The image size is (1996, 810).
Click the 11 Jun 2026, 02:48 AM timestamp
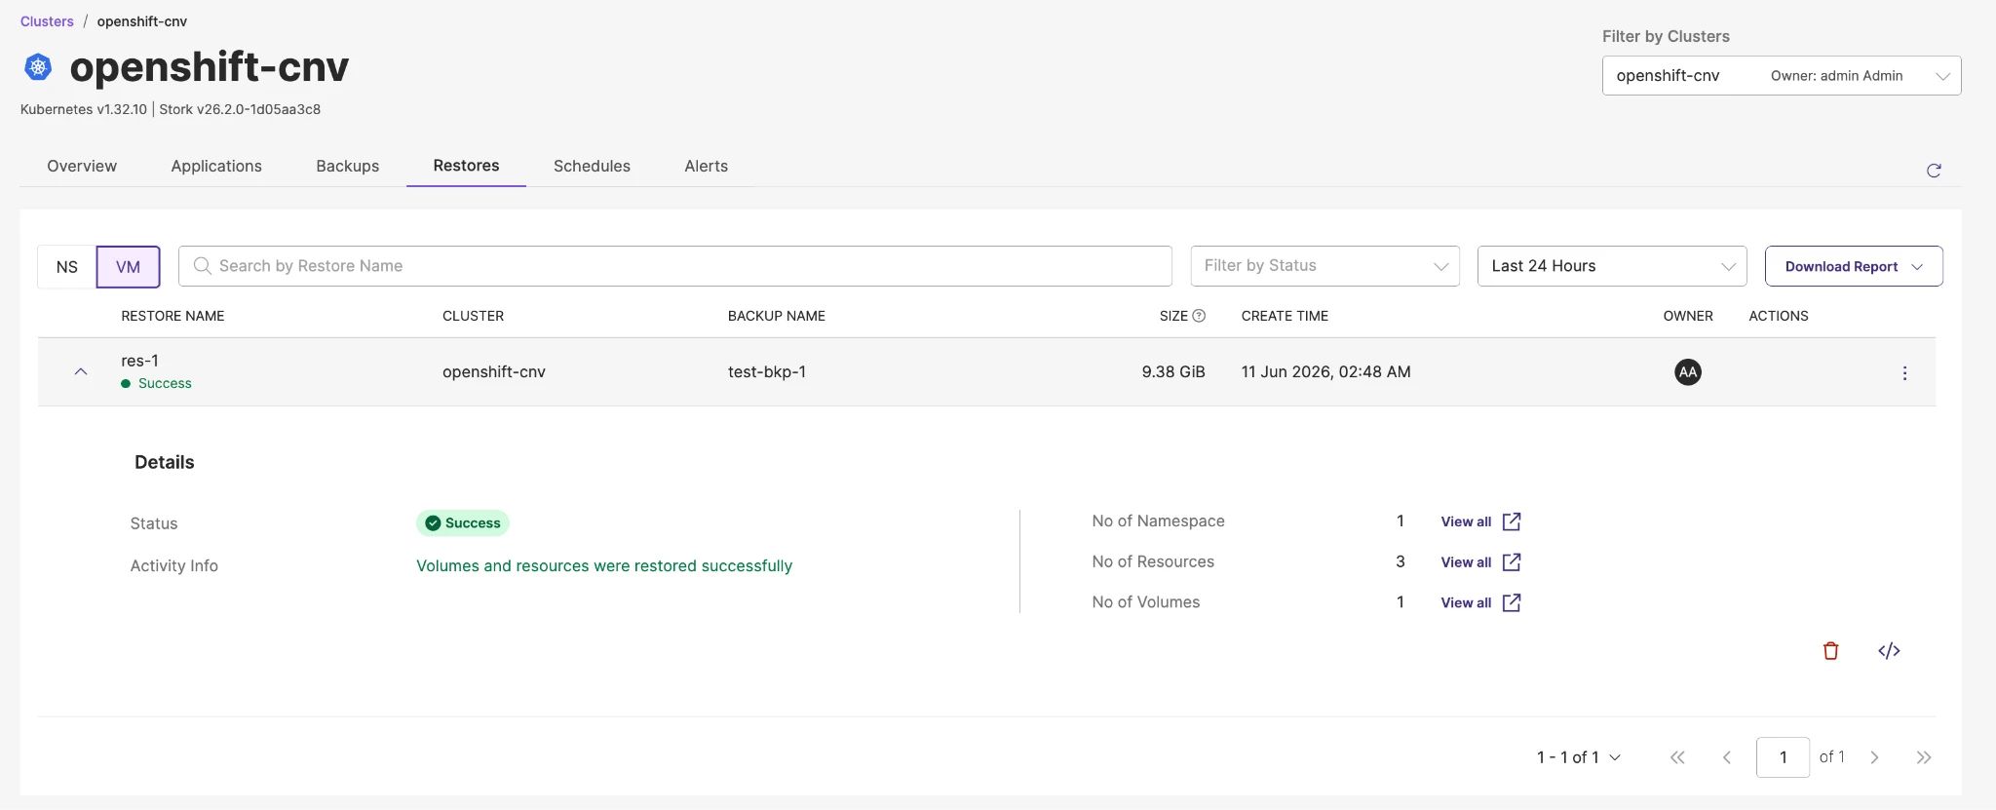pyautogui.click(x=1325, y=372)
